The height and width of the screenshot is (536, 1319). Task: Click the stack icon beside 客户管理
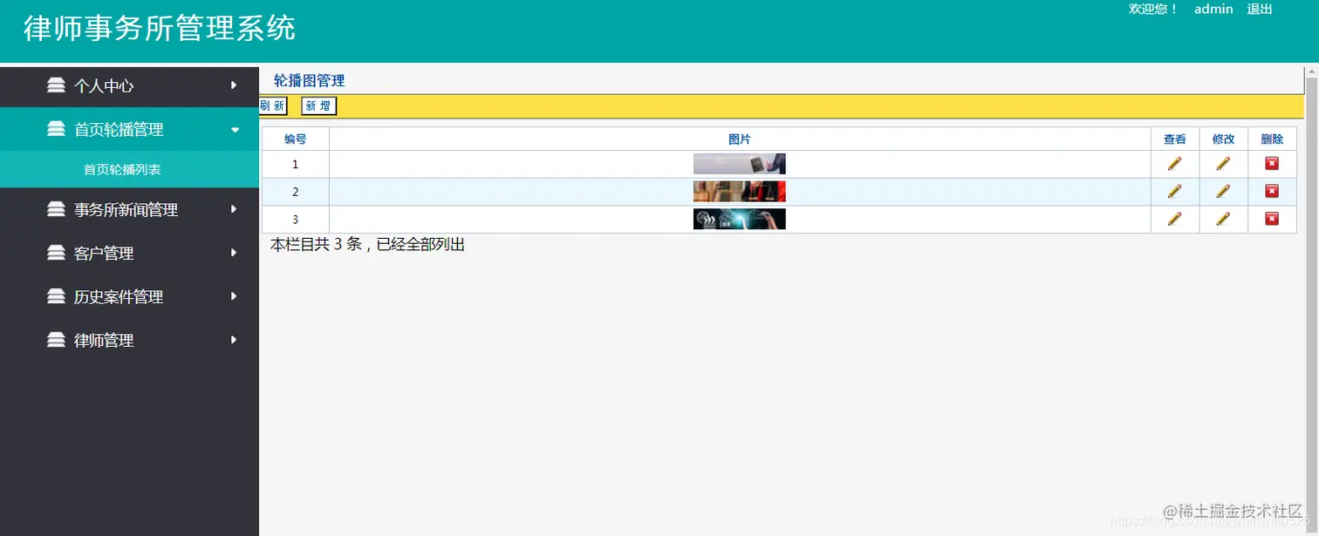(x=56, y=253)
